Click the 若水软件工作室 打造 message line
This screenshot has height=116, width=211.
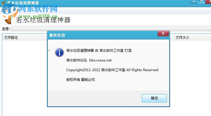[x=99, y=51]
